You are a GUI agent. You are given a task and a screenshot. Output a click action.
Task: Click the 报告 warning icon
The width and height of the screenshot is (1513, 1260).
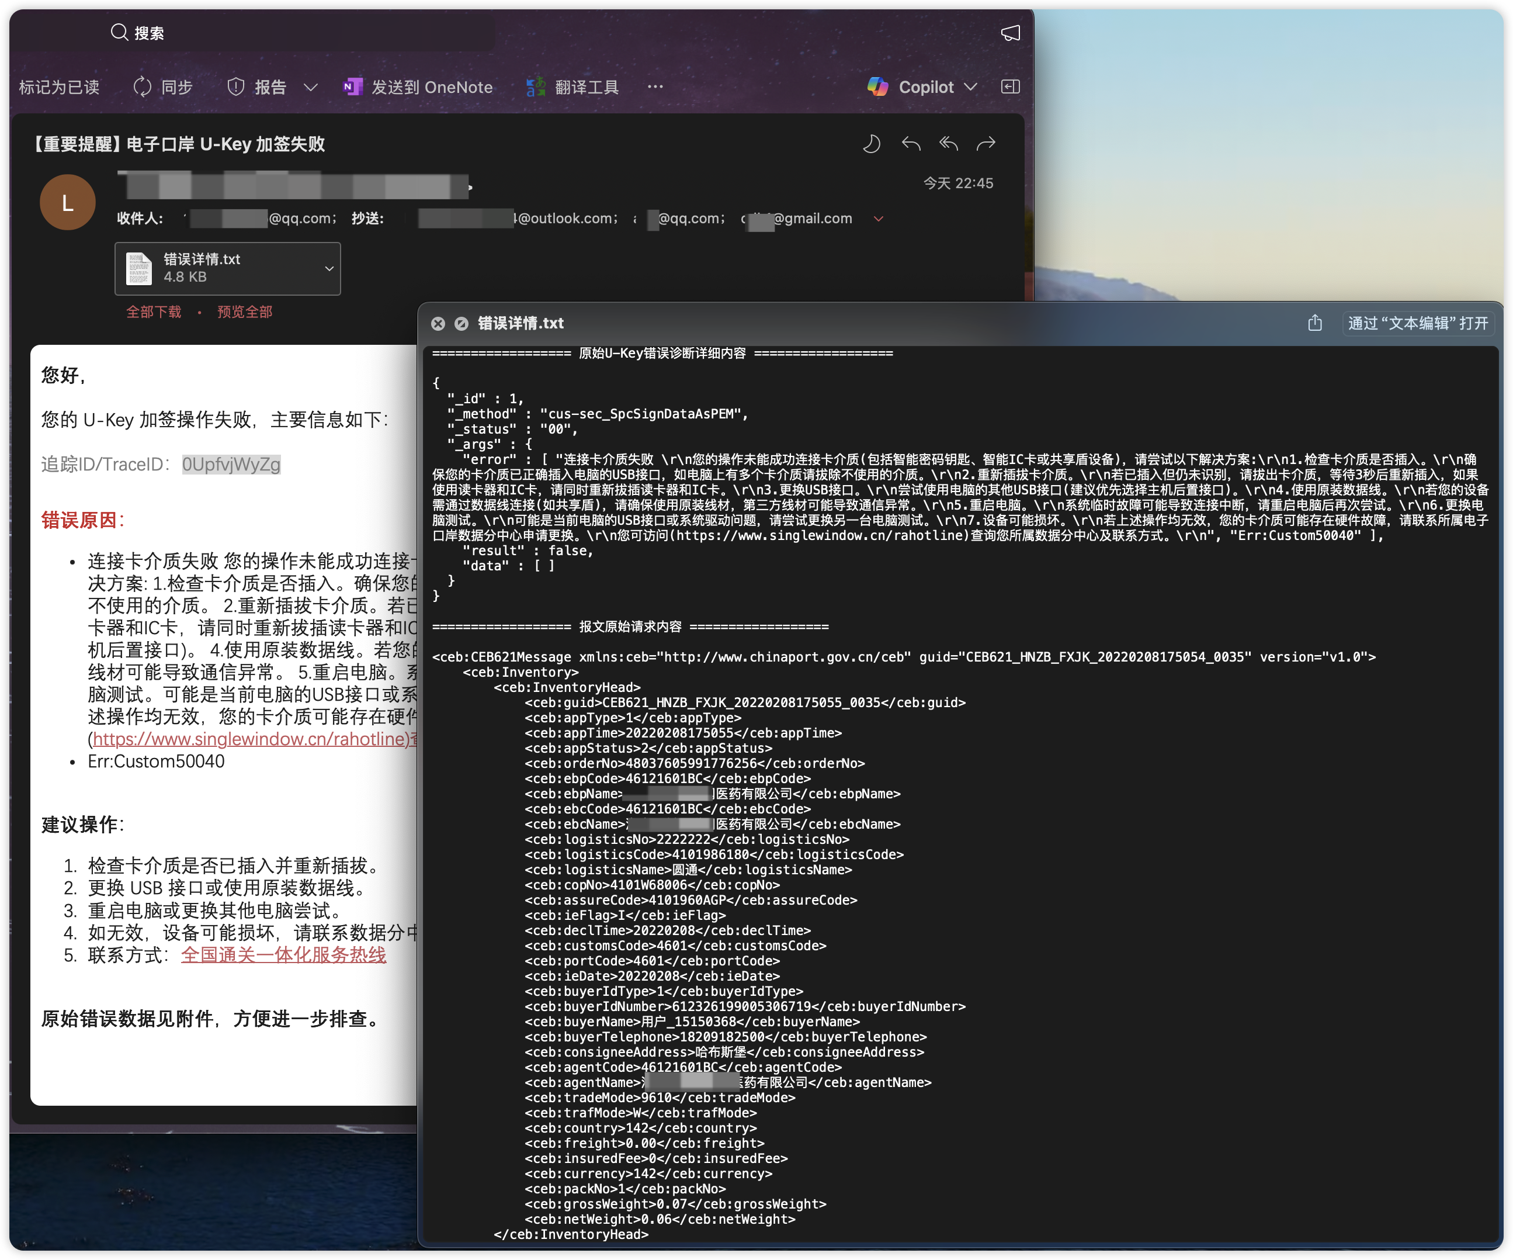click(x=235, y=86)
